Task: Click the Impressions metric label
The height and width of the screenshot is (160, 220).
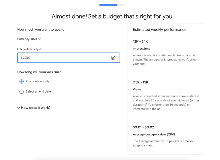Action: tap(141, 49)
